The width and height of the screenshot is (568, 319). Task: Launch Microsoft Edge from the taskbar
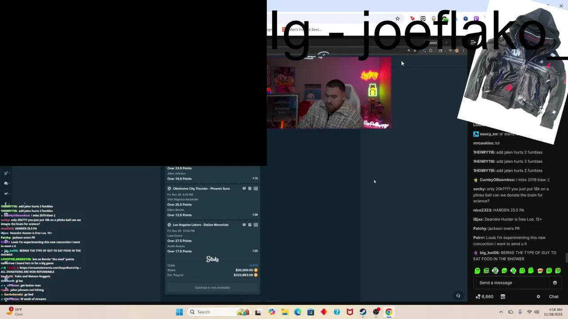[x=298, y=312]
